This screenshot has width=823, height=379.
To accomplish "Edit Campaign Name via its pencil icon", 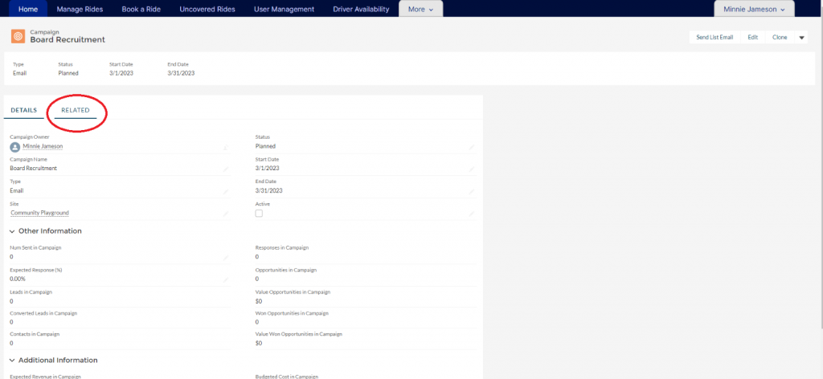I will pyautogui.click(x=226, y=169).
